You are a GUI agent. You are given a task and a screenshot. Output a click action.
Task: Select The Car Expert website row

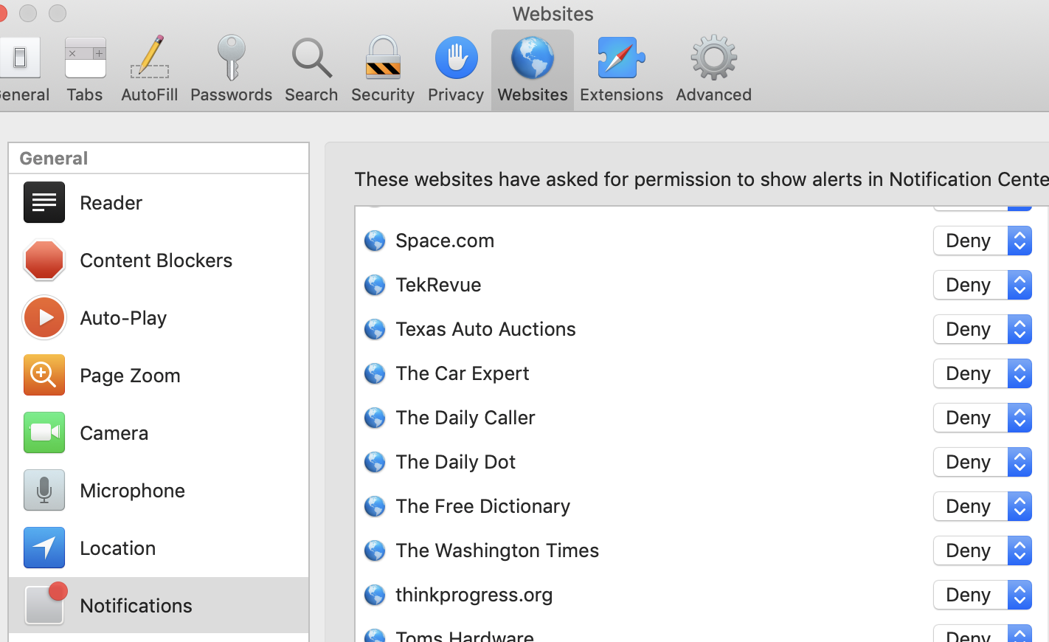pos(702,373)
